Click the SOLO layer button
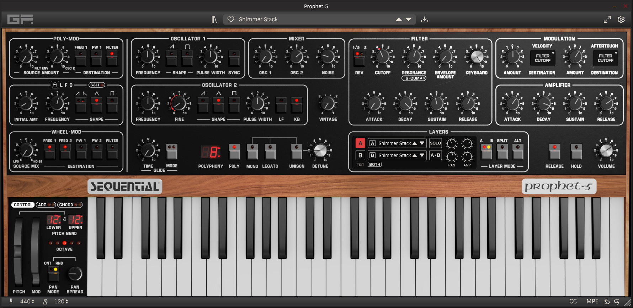The height and width of the screenshot is (308, 633). pos(435,143)
